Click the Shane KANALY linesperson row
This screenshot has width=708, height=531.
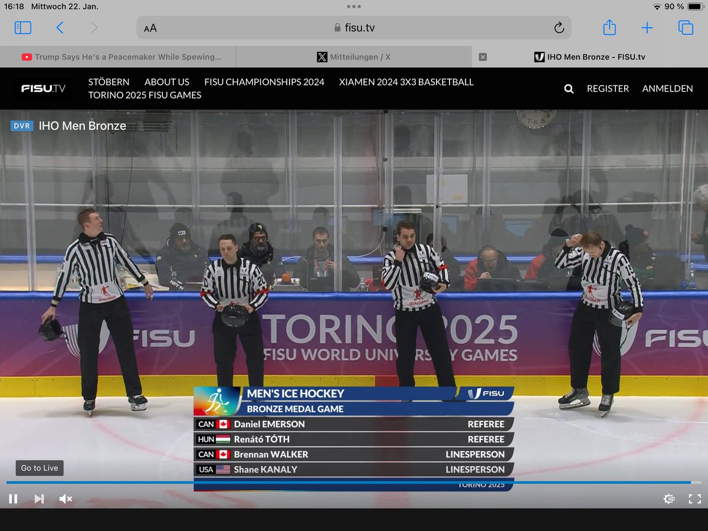(353, 470)
